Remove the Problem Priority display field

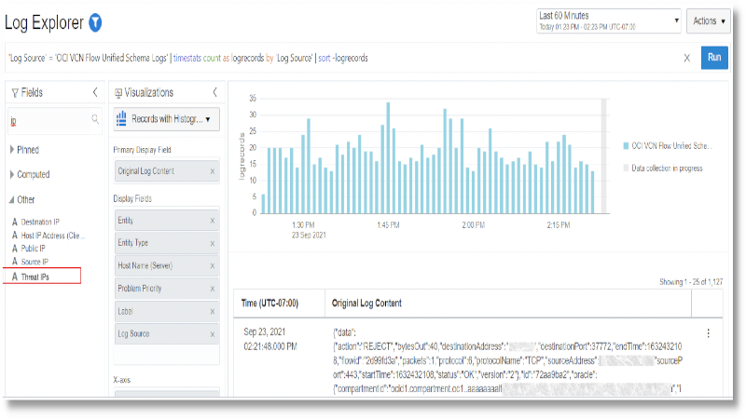[x=213, y=289]
